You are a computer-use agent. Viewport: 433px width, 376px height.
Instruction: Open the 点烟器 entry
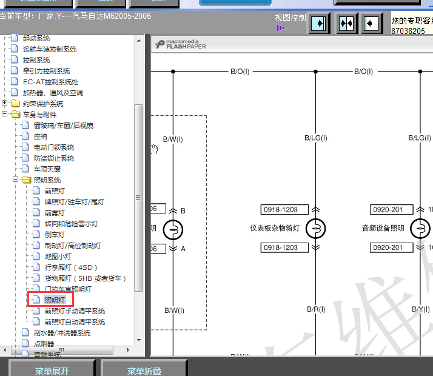[x=44, y=344]
